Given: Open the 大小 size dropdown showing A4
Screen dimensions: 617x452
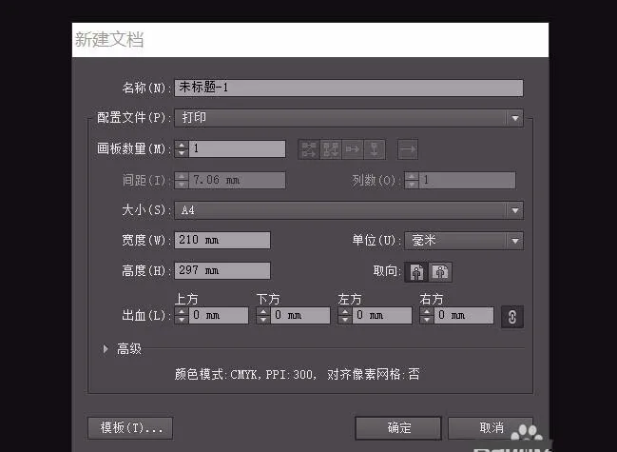Looking at the screenshot, I should pyautogui.click(x=349, y=210).
